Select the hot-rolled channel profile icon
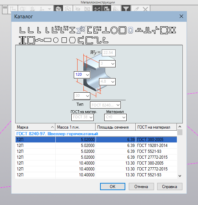 pyautogui.click(x=89, y=30)
